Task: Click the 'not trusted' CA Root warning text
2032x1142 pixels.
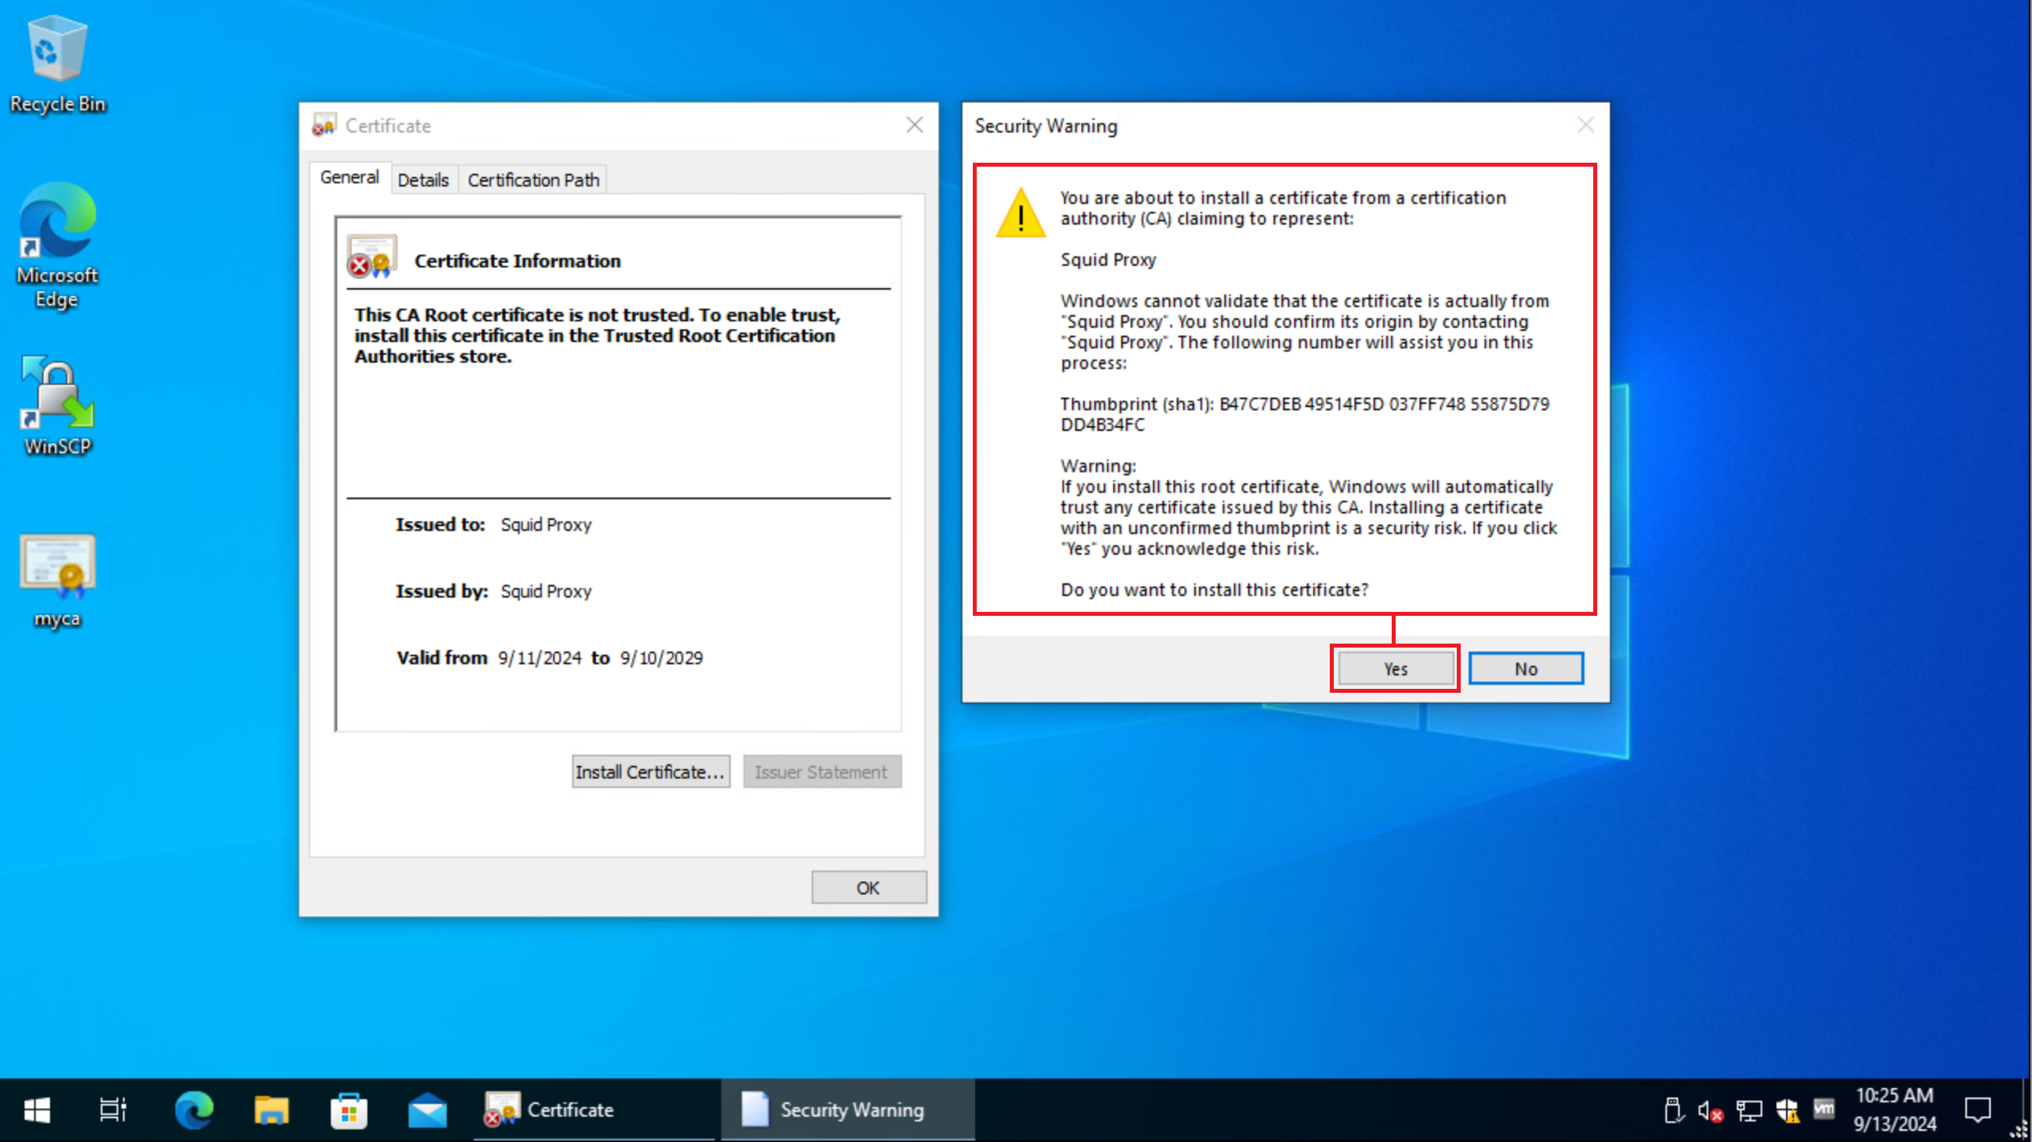Action: [x=597, y=336]
